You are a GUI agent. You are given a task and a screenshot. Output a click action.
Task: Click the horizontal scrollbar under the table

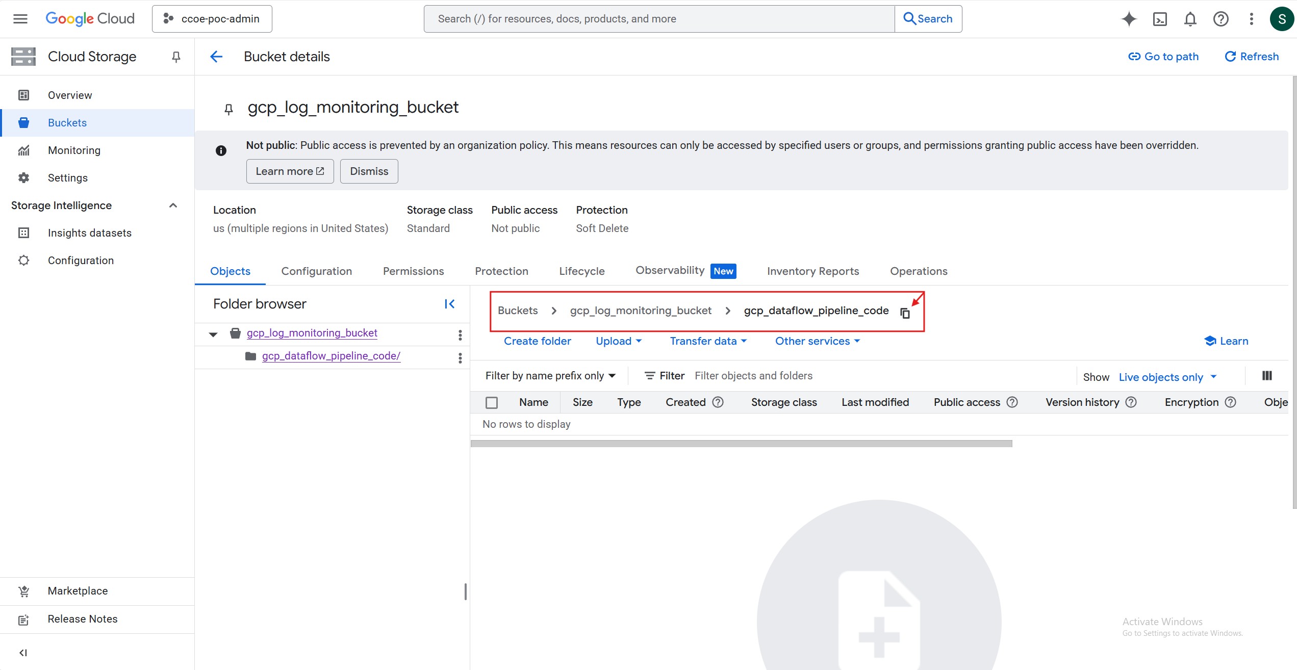click(x=741, y=444)
